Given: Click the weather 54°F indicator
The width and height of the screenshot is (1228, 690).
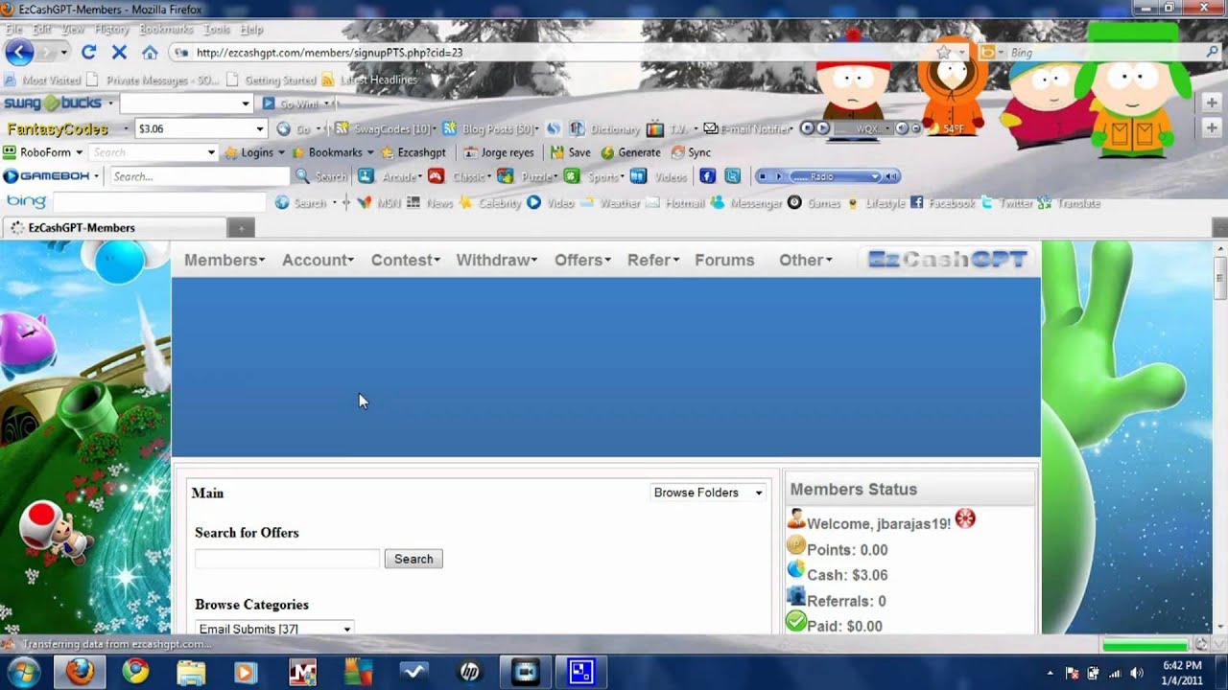Looking at the screenshot, I should pos(945,128).
